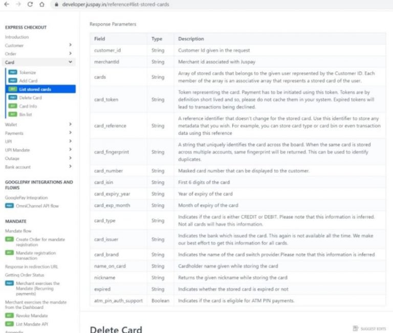Select List stored cards in sidebar
The image size is (393, 333).
point(35,90)
